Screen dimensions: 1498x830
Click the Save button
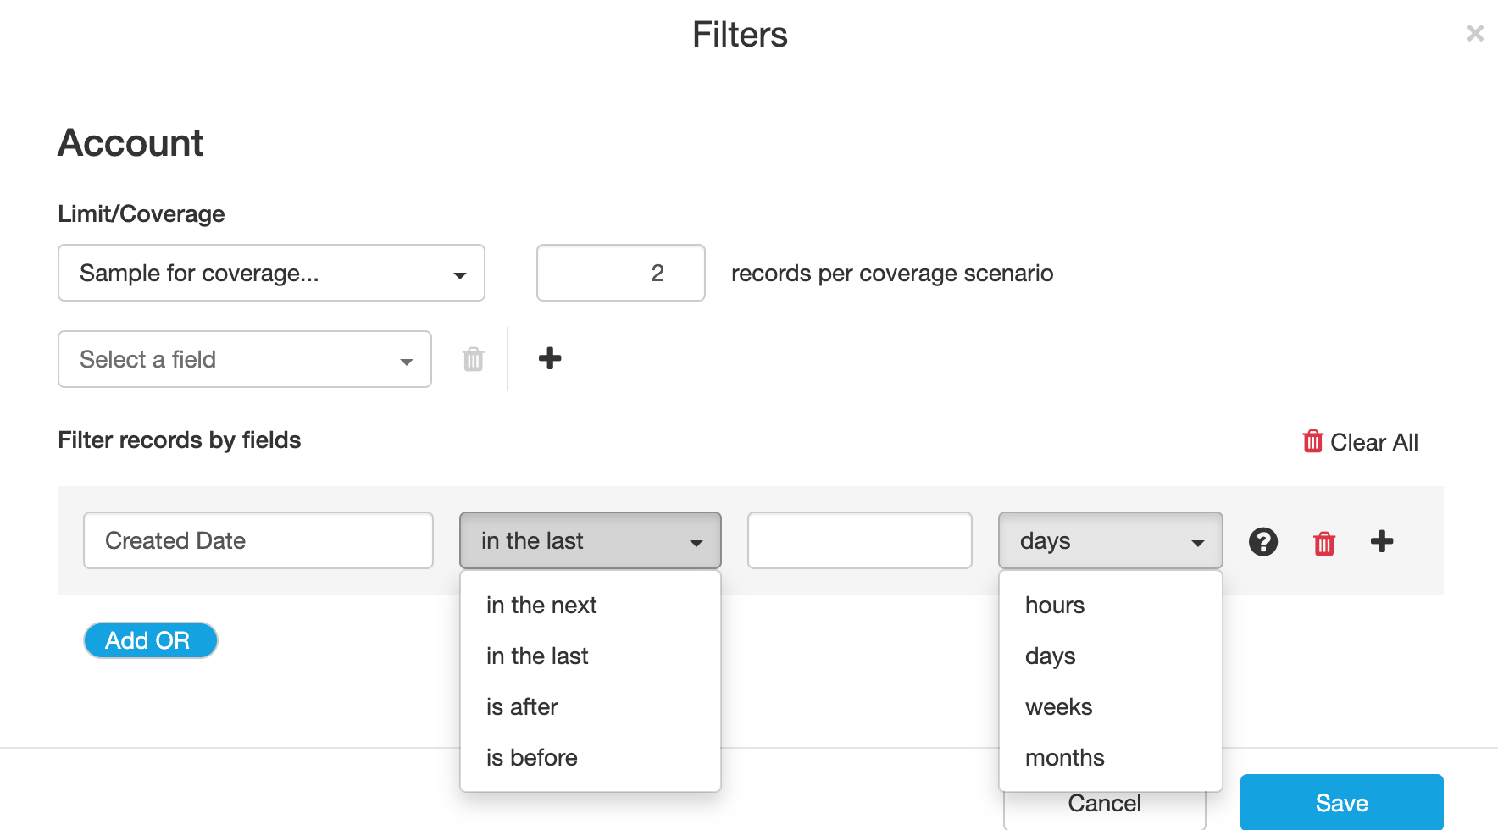pos(1342,802)
